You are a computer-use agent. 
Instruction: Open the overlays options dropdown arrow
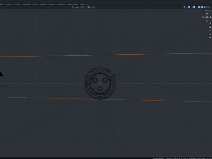click(x=196, y=7)
